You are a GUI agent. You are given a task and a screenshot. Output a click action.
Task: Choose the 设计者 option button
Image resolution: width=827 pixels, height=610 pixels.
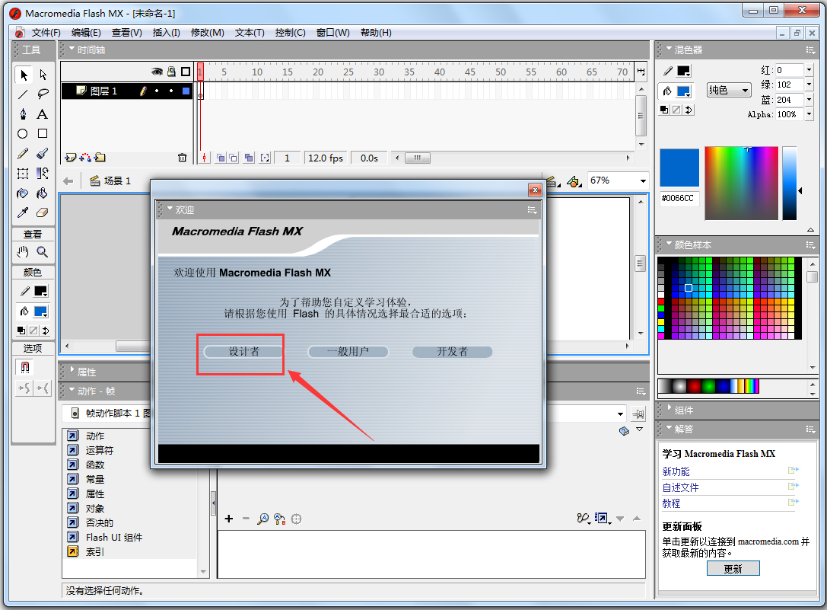pos(243,352)
